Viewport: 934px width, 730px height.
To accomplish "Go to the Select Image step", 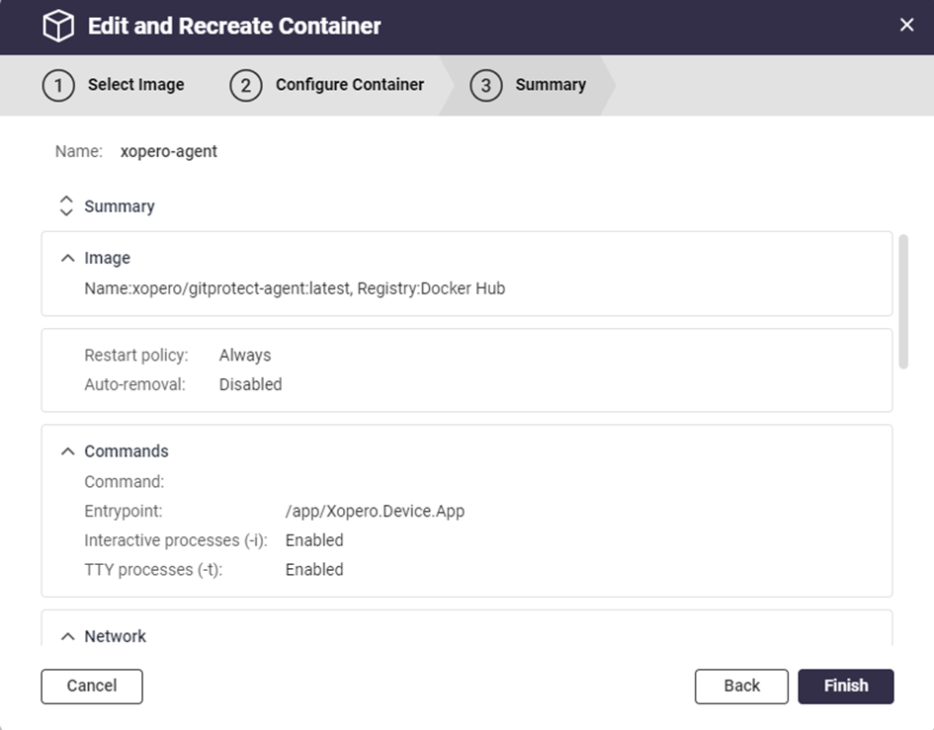I will tap(135, 85).
